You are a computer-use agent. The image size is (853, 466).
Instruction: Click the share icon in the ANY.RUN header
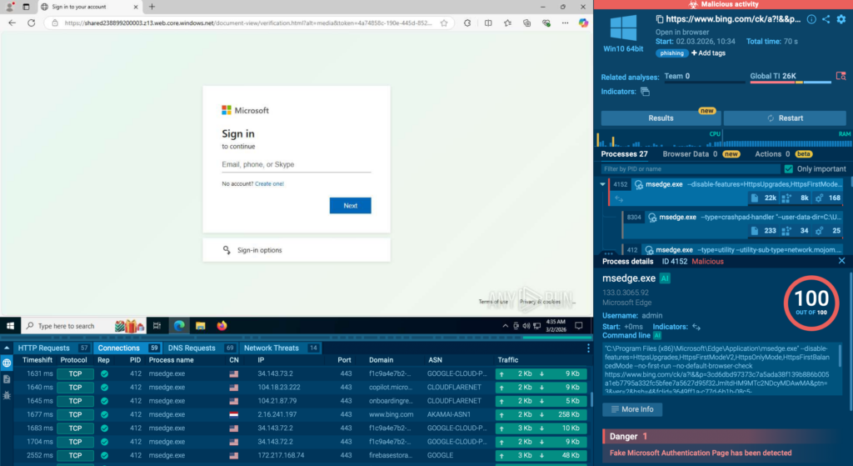826,19
